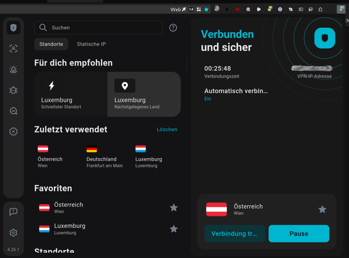The height and width of the screenshot is (258, 349).
Task: Click the Verbindung trennen button
Action: (x=234, y=234)
